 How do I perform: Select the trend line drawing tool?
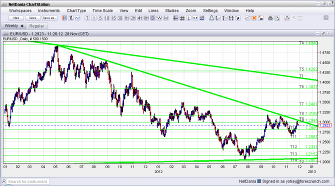click(247, 18)
